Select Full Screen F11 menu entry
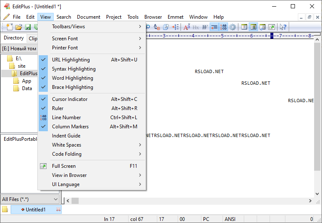The image size is (322, 223). (92, 166)
